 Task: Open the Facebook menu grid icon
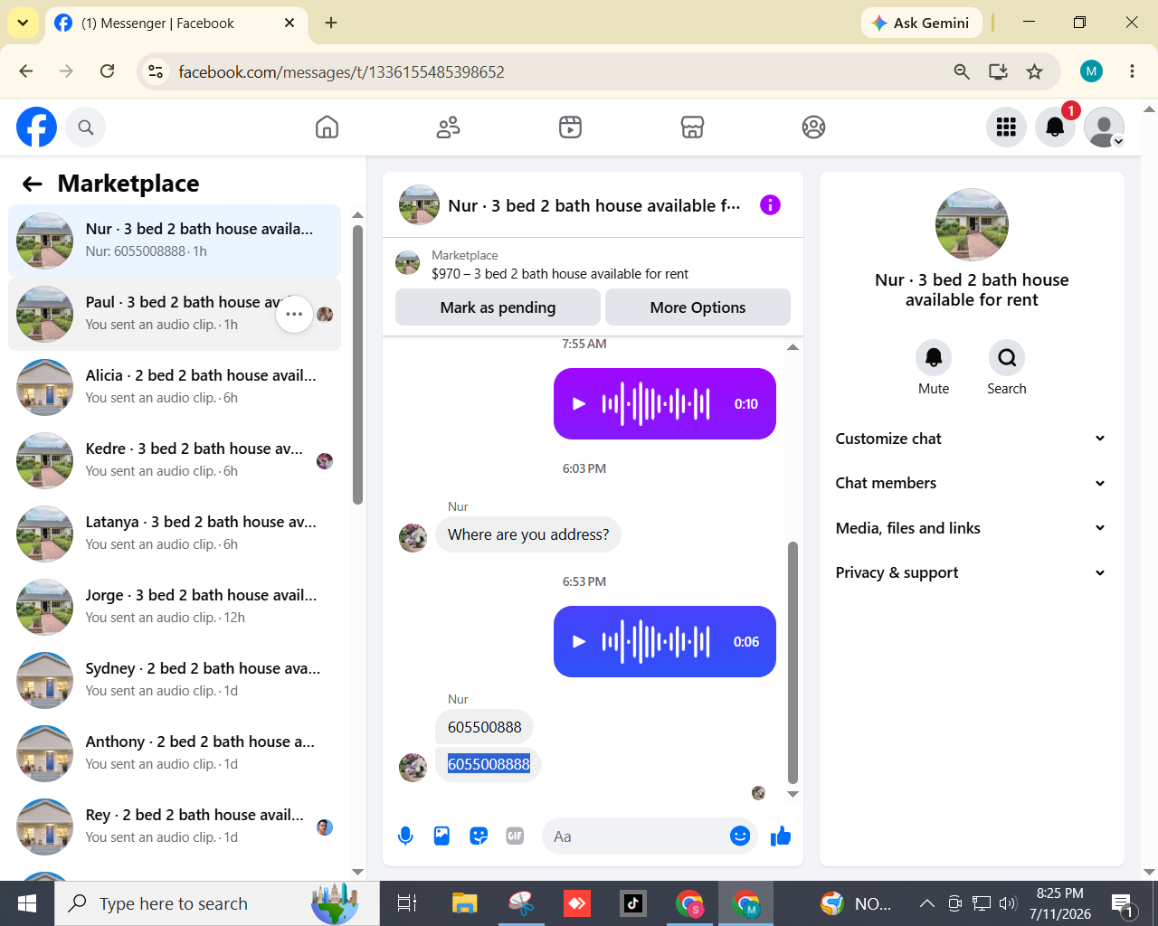point(1006,128)
